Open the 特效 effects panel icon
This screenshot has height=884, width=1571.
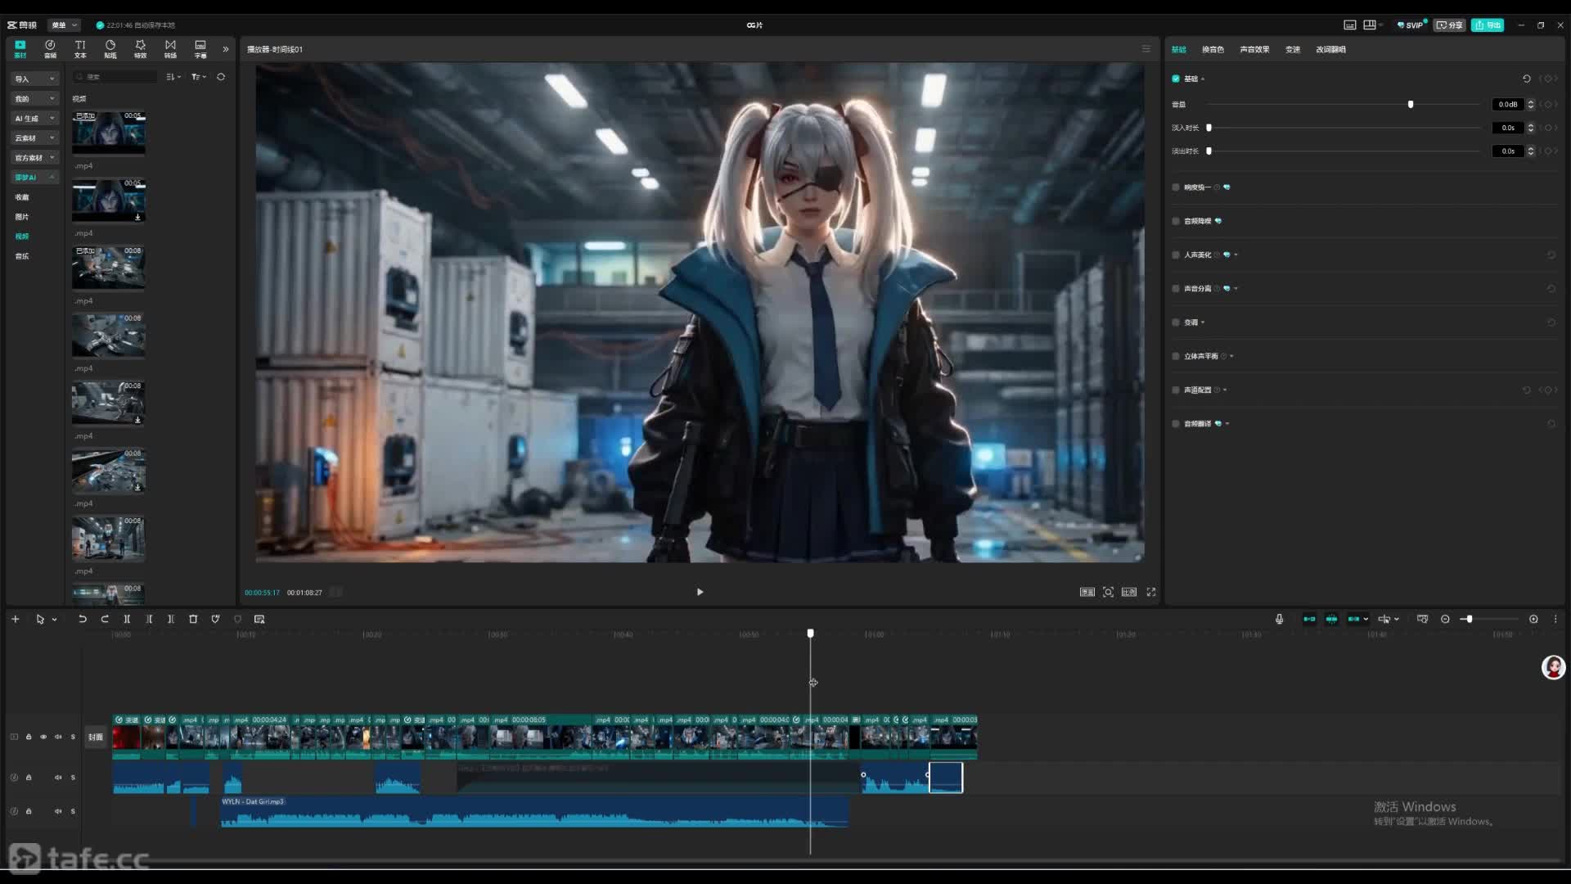coord(140,48)
